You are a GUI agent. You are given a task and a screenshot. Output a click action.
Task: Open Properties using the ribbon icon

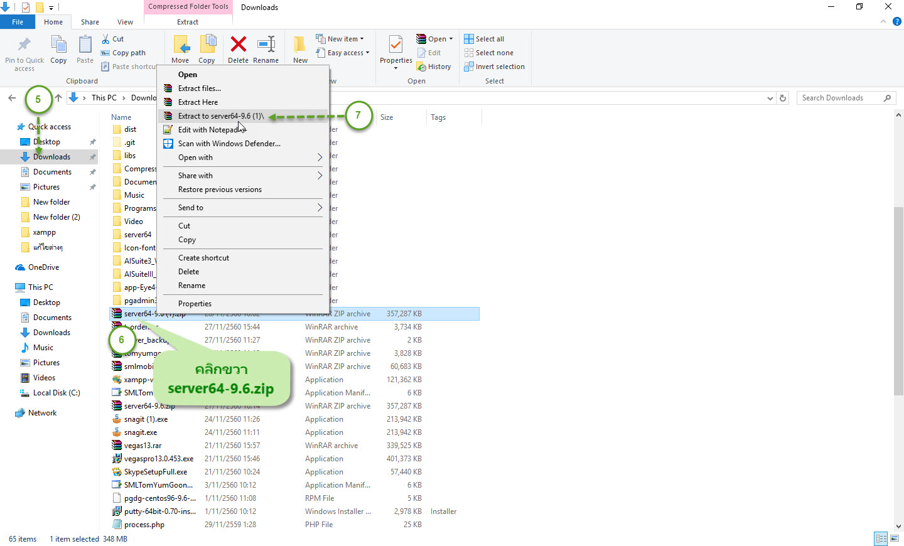coord(395,48)
